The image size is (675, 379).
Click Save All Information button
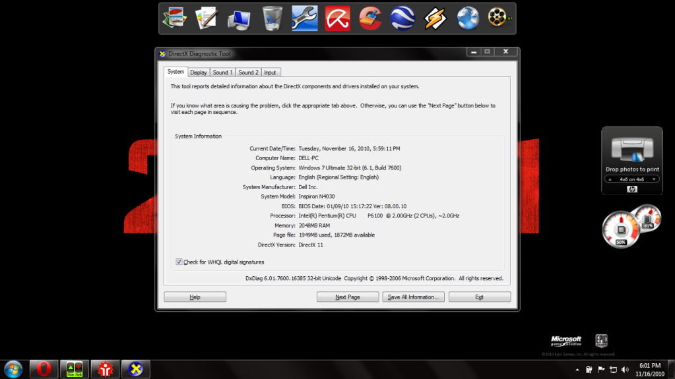click(x=413, y=297)
